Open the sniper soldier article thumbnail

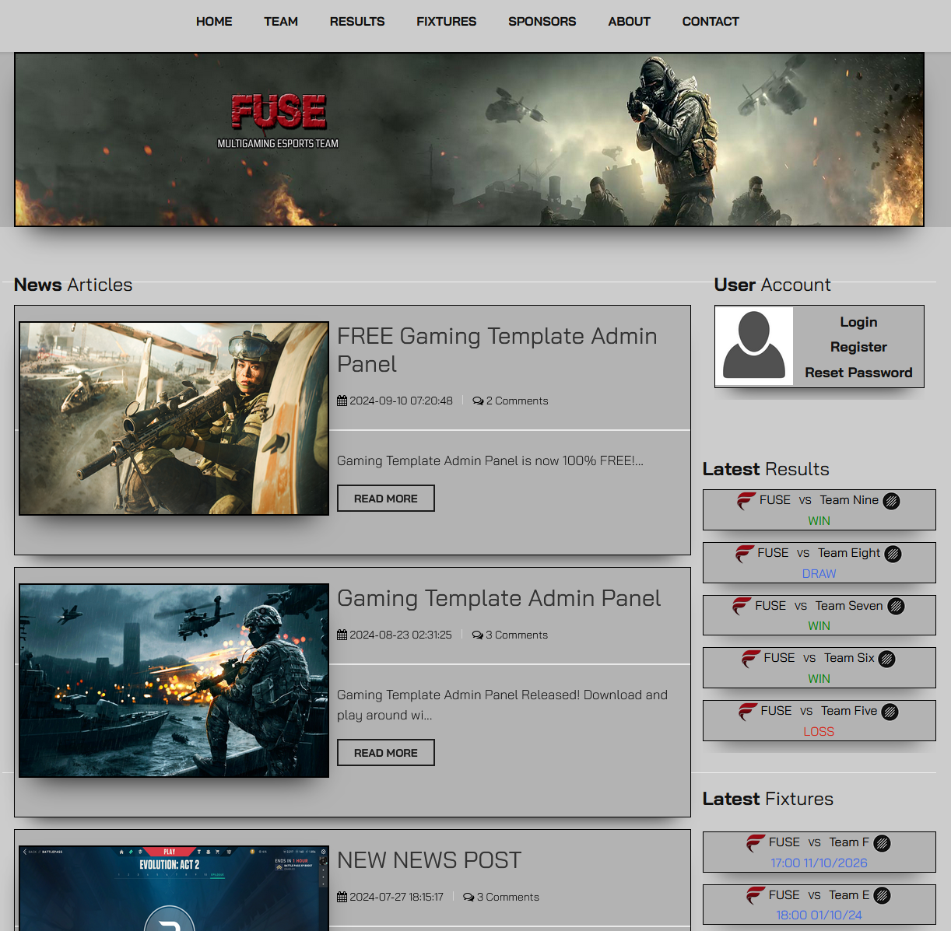(174, 418)
